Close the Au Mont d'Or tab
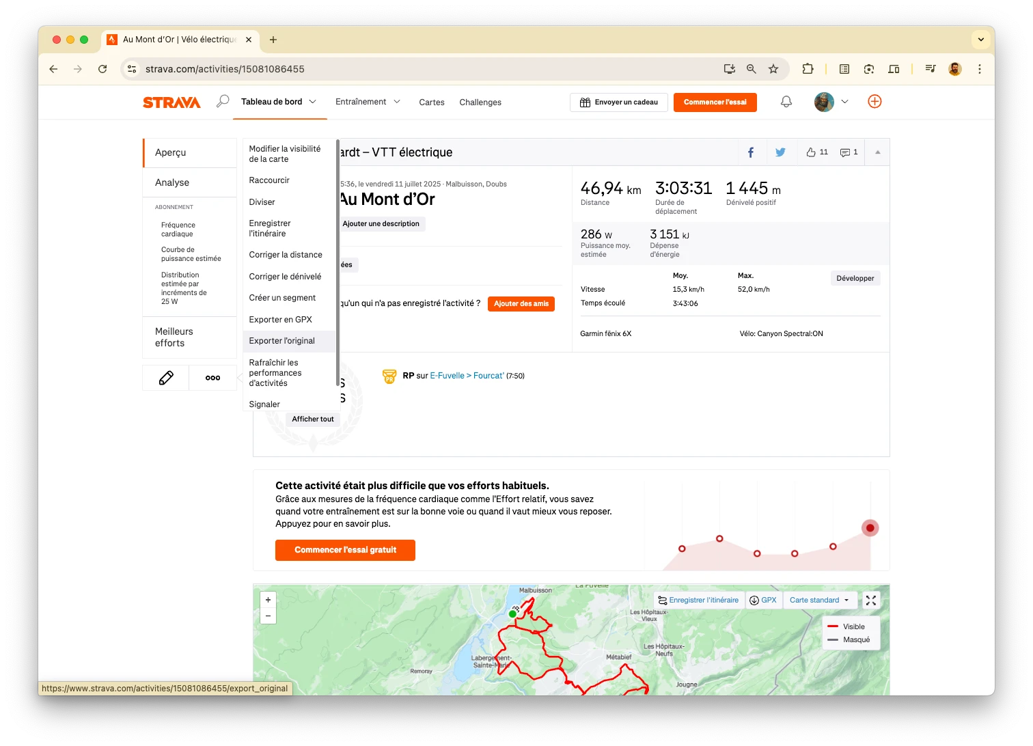Image resolution: width=1033 pixels, height=746 pixels. pos(249,40)
